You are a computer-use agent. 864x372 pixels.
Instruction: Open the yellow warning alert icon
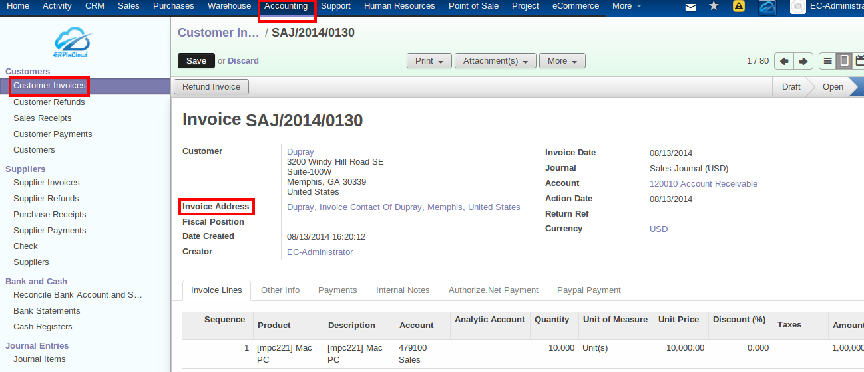click(x=738, y=6)
